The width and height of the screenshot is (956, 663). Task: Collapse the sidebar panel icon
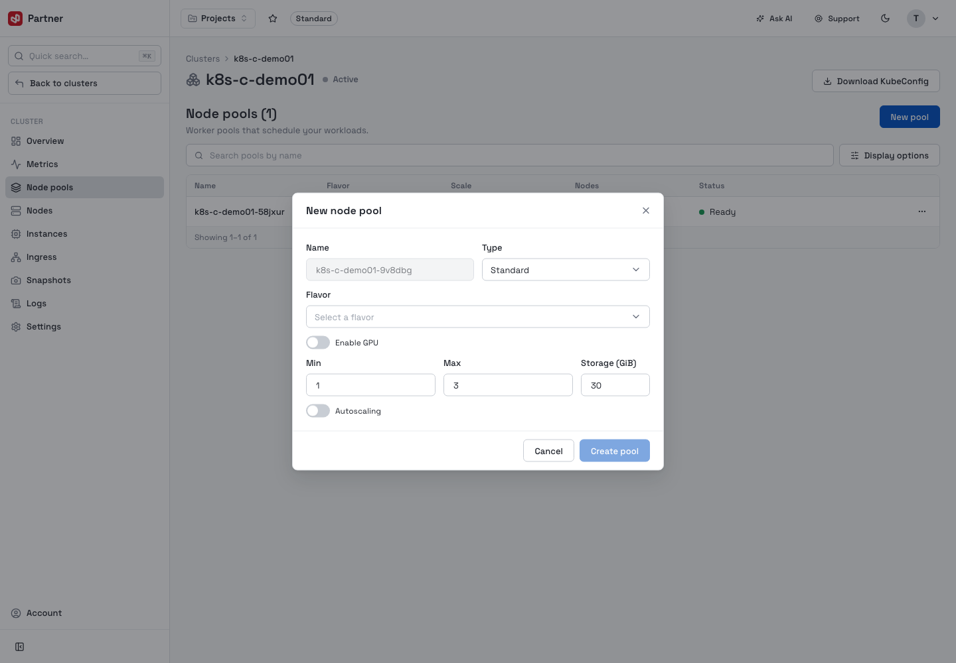[x=20, y=646]
